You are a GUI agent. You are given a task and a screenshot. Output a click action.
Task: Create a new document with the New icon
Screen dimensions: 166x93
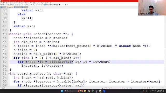tap(1, 5)
